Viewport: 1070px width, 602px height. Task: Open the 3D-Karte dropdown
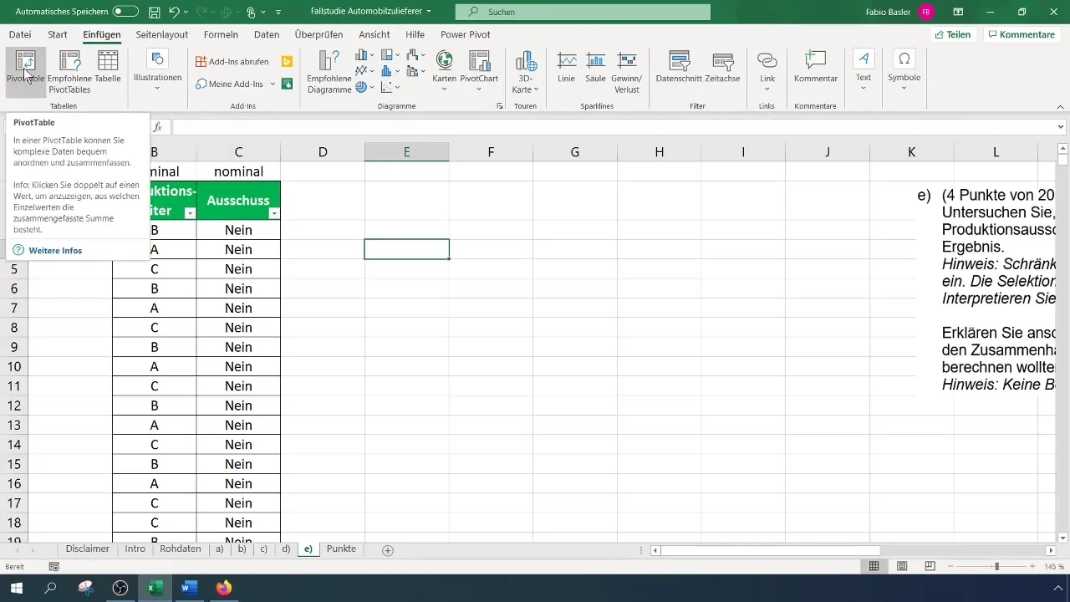[526, 72]
